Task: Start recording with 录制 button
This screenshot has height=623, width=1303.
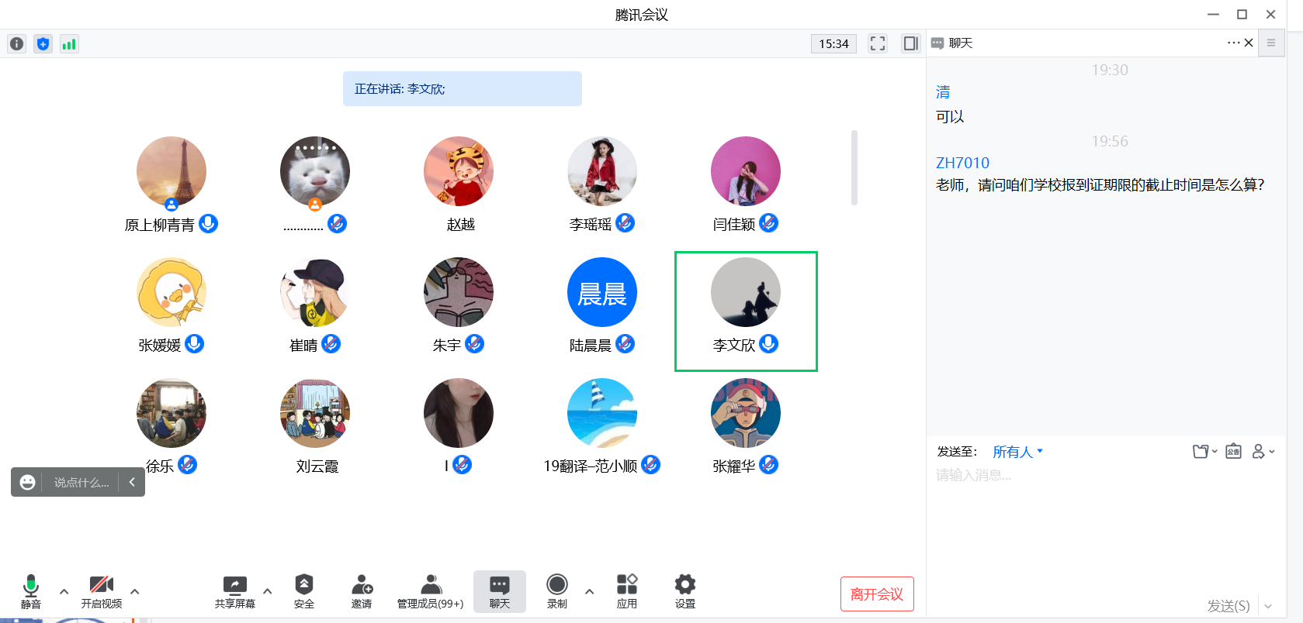Action: coord(556,592)
